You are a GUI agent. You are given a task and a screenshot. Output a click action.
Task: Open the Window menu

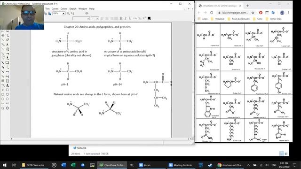(83, 9)
